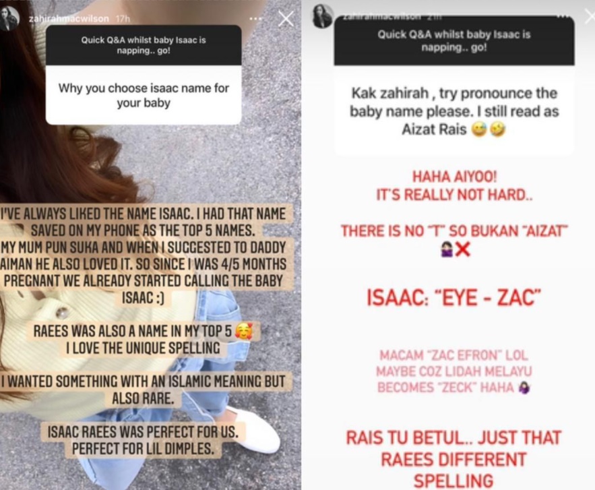This screenshot has height=490, width=595.
Task: Open profile avatar on right story
Action: (x=322, y=16)
